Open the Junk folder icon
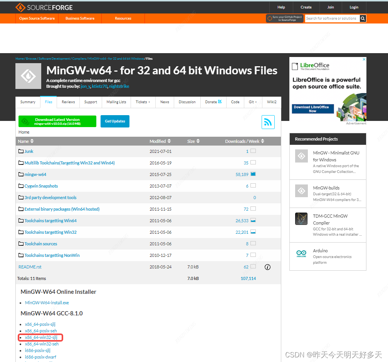 [x=21, y=151]
